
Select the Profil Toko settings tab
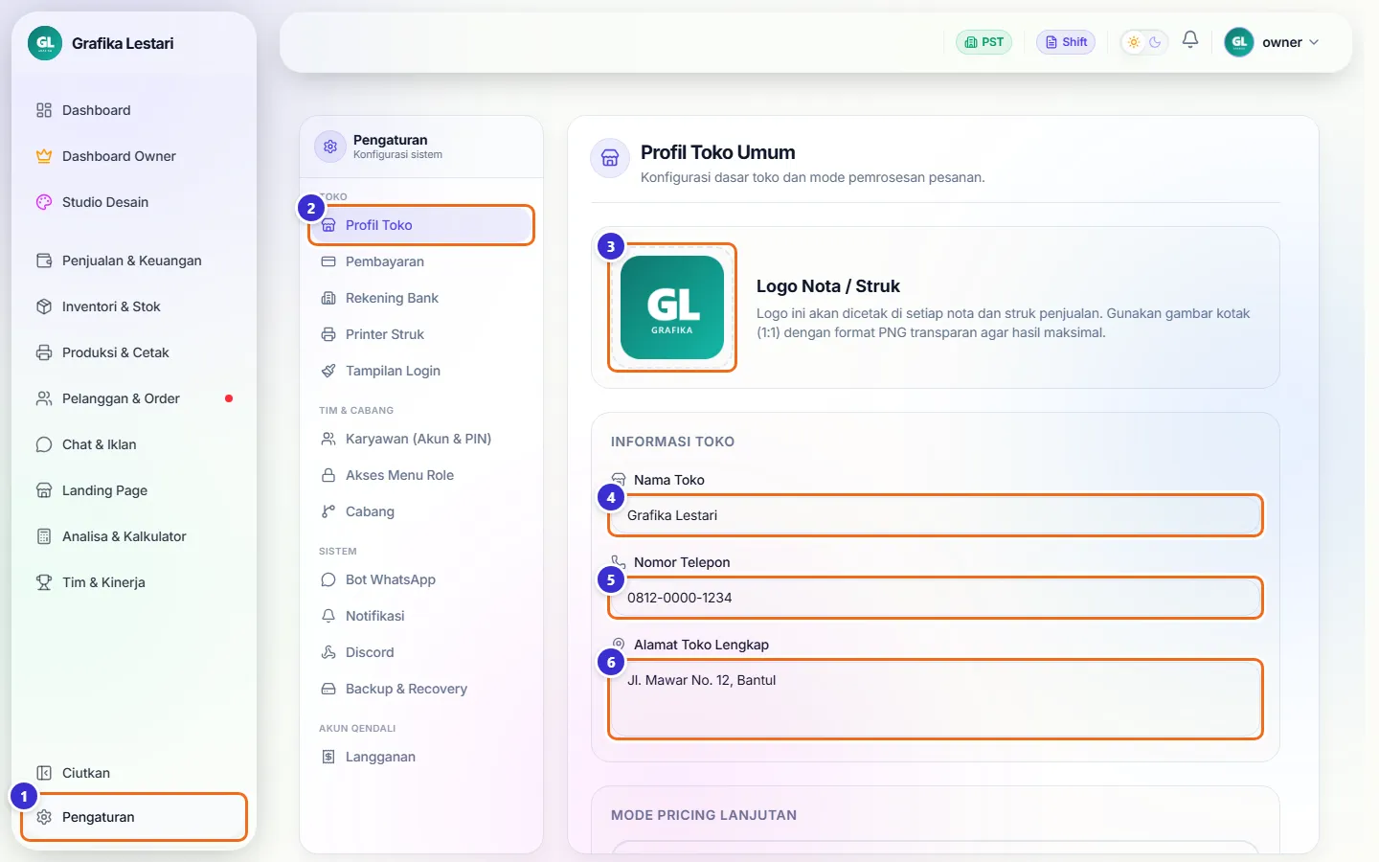coord(421,225)
